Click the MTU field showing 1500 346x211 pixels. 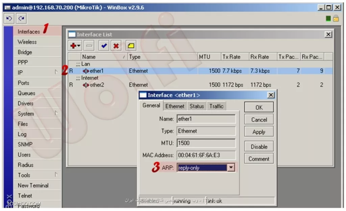click(x=206, y=143)
